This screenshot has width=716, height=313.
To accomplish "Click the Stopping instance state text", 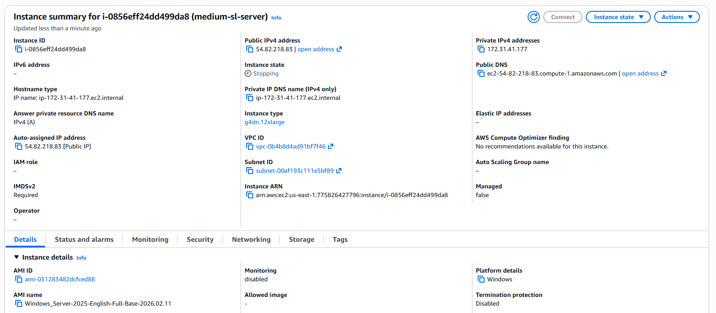I will (x=266, y=73).
